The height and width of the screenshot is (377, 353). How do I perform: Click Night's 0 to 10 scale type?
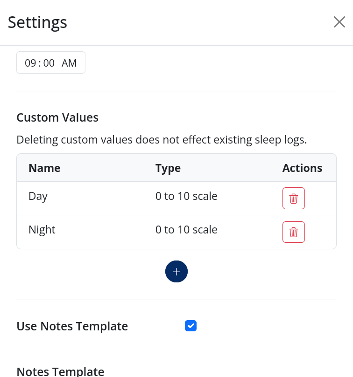[x=186, y=230]
